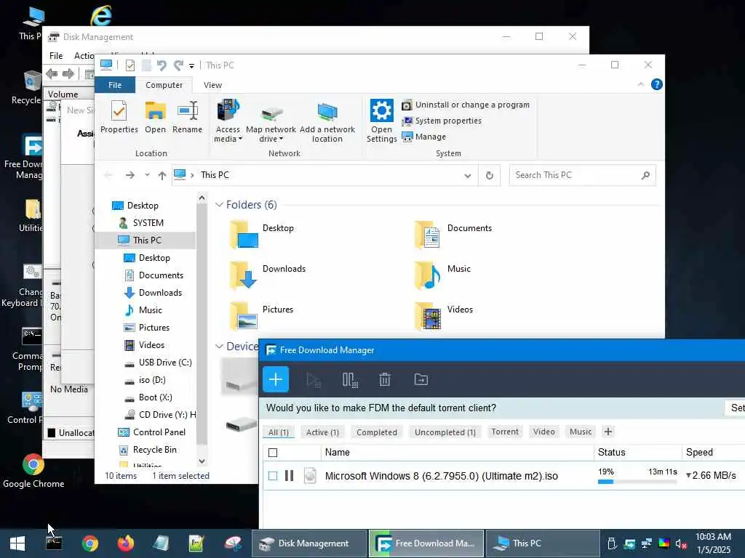This screenshot has width=745, height=558.
Task: Add new download in Free Download Manager
Action: (x=276, y=379)
